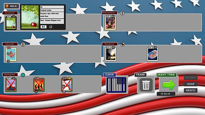Click the orange question mark help icon

pos(7,6)
